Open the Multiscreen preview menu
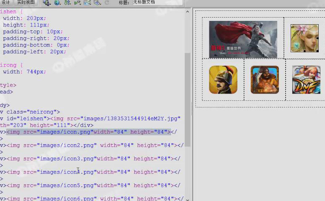Viewport: 325px width, 201px height. [46, 3]
